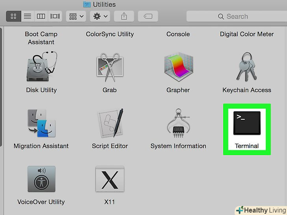Switch to icon view

point(13,16)
